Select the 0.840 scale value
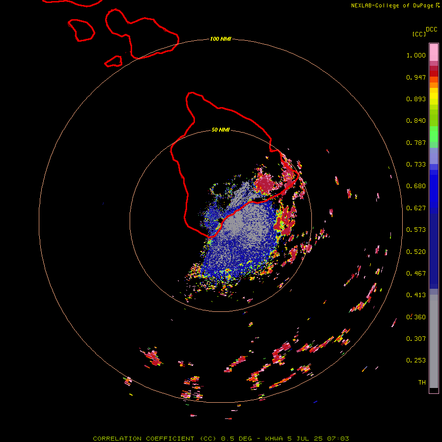442x442 pixels. pyautogui.click(x=416, y=121)
